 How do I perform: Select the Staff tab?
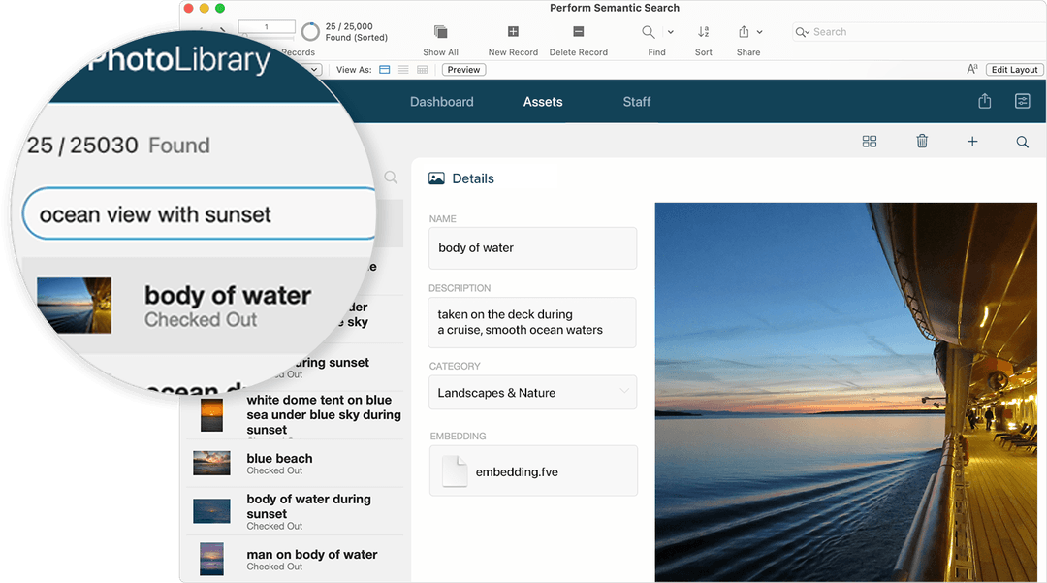637,101
